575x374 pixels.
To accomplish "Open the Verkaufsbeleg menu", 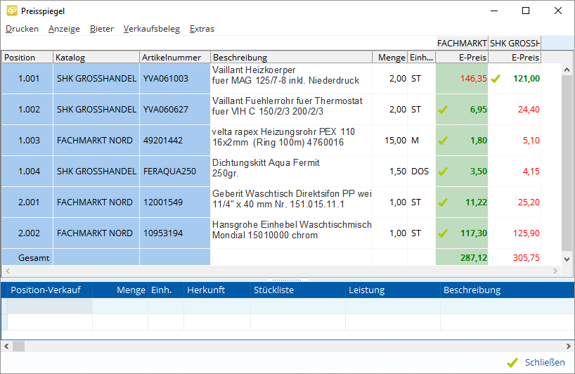I will point(151,29).
